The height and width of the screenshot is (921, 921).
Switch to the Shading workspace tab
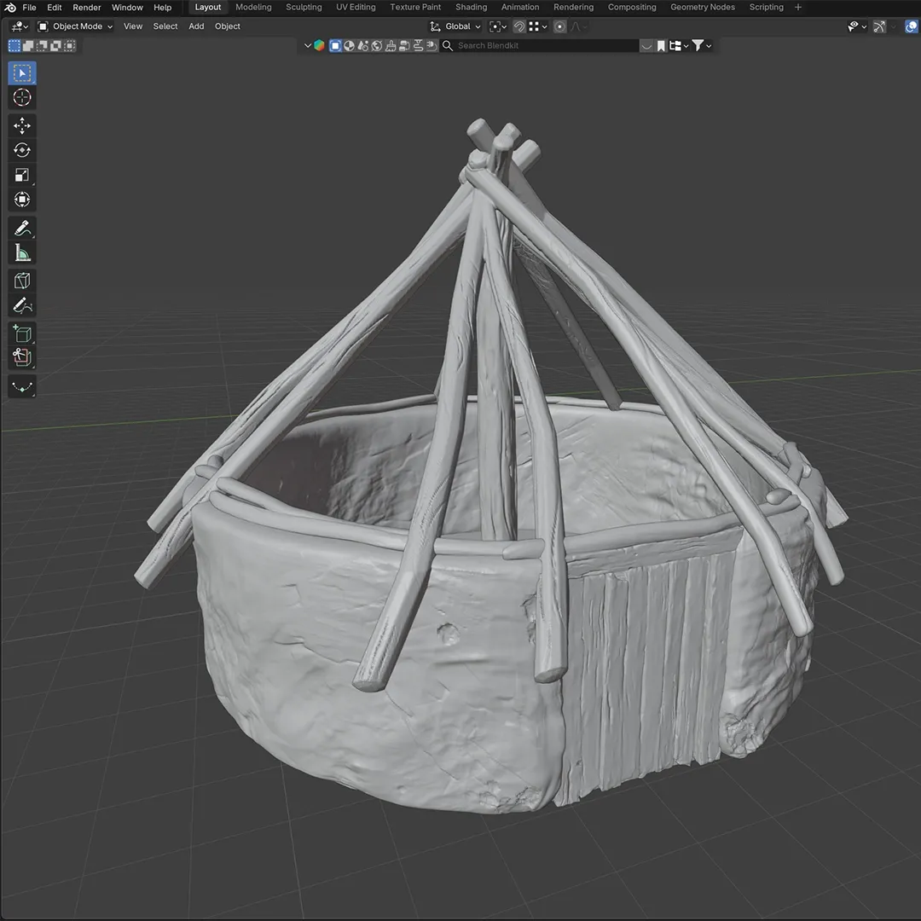coord(471,8)
